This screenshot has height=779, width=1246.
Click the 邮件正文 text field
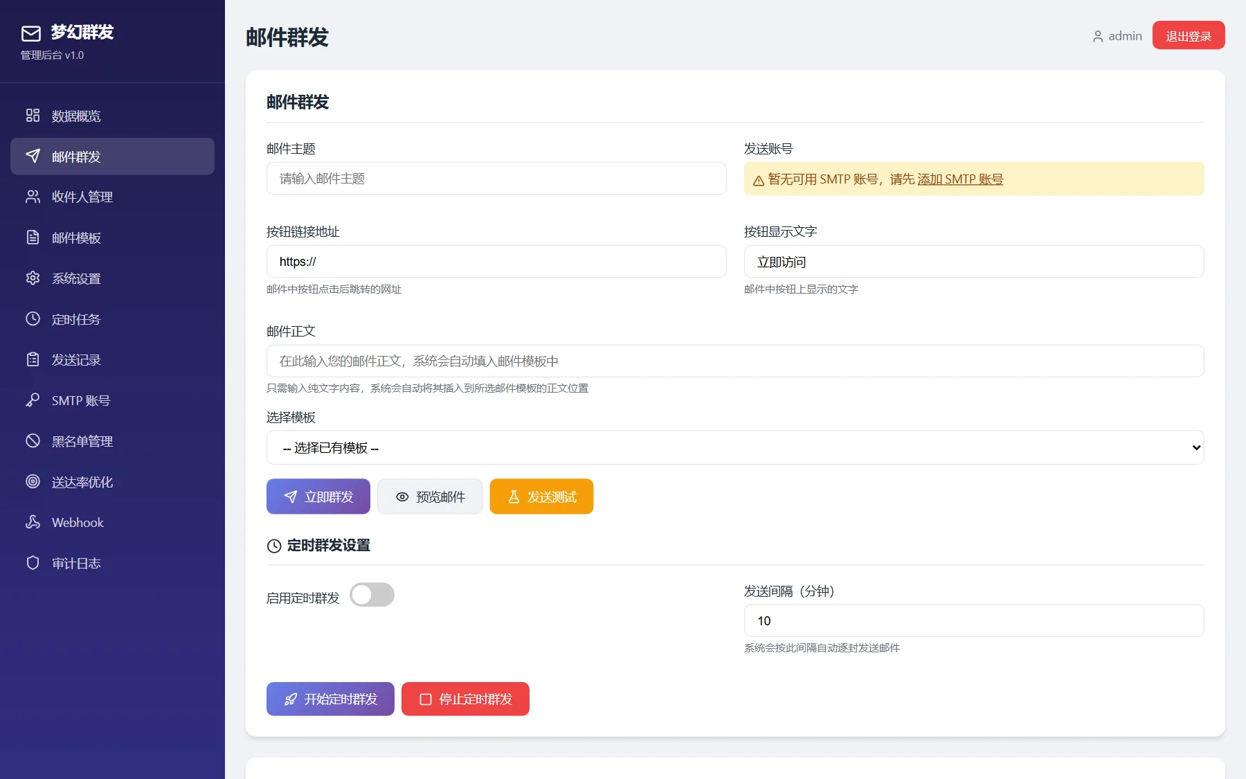(x=735, y=361)
